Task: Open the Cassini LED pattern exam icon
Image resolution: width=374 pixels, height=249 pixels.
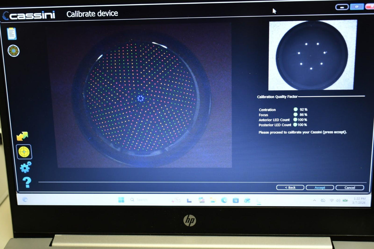Action: [x=13, y=51]
